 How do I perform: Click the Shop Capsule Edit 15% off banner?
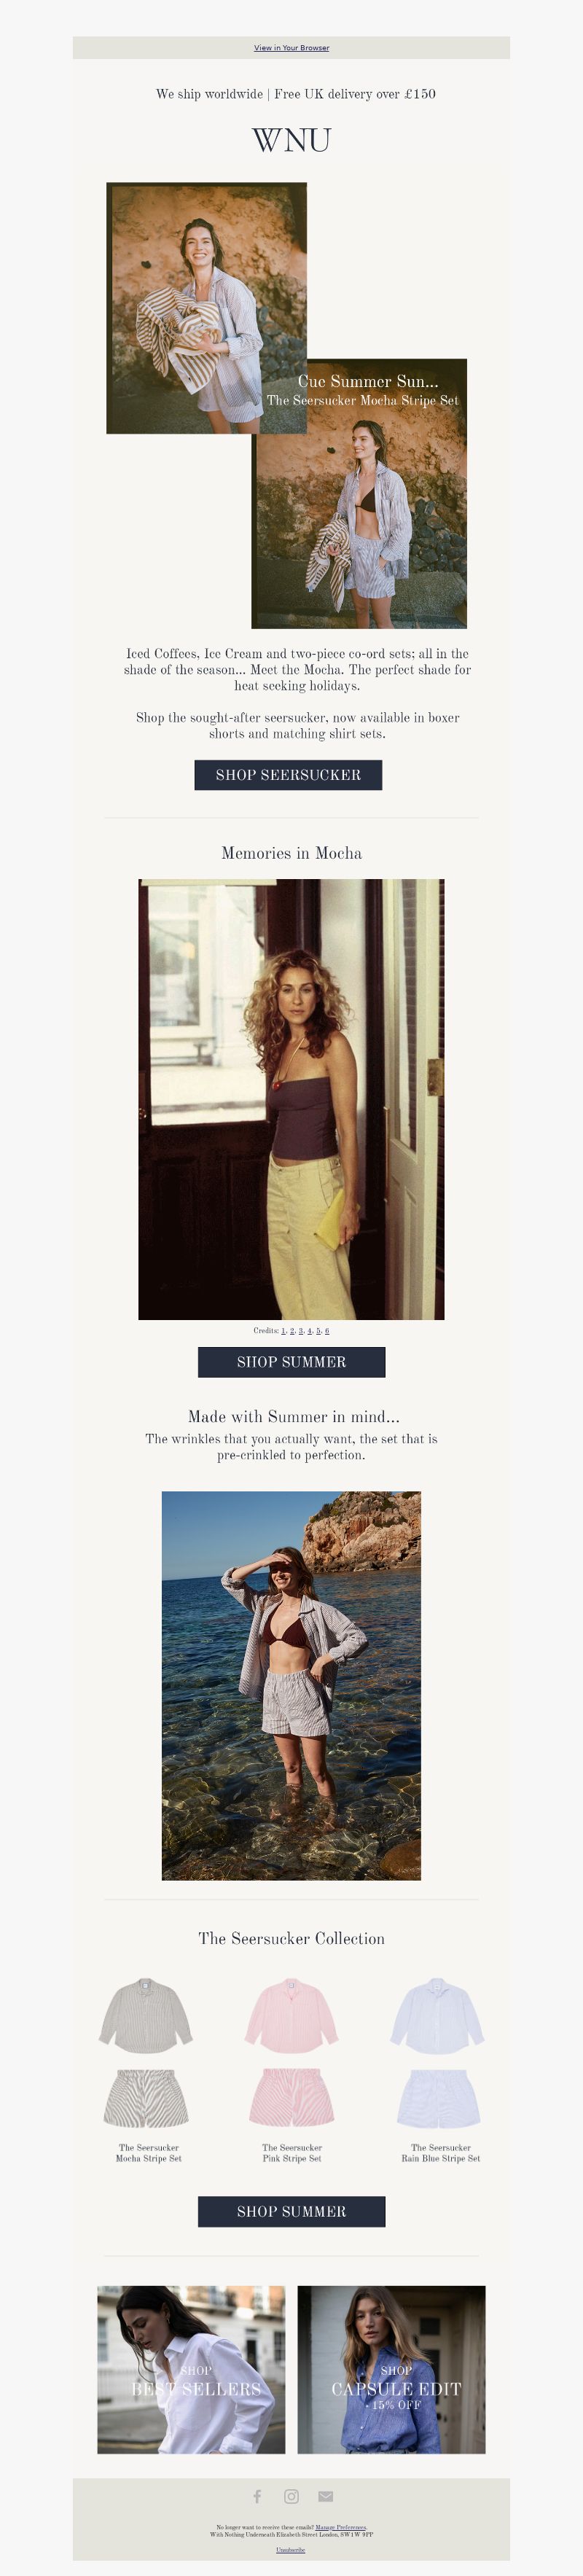coord(391,2369)
